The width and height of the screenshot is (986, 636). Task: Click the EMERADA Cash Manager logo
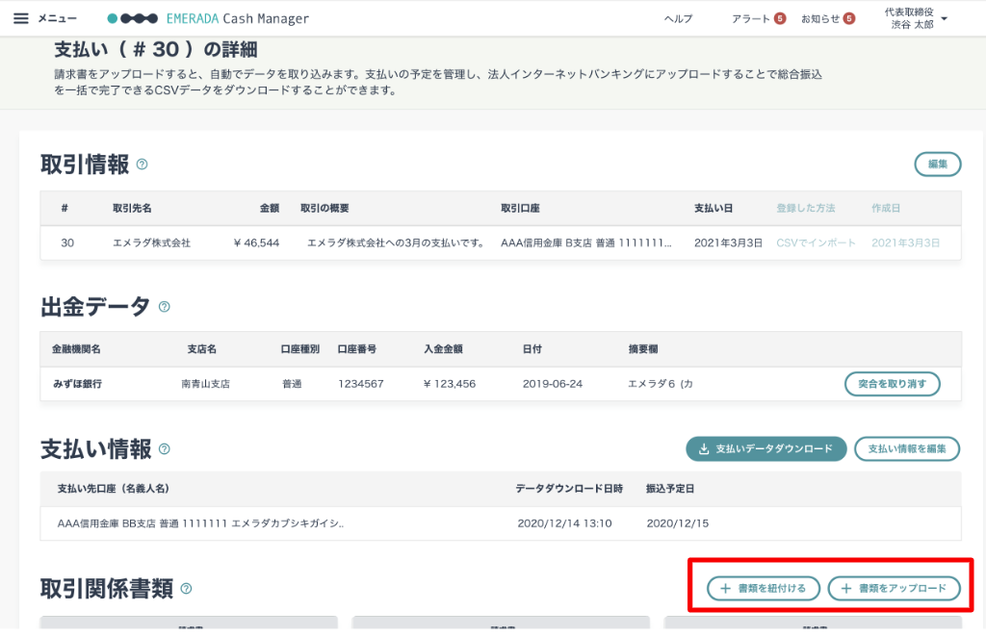click(x=208, y=19)
